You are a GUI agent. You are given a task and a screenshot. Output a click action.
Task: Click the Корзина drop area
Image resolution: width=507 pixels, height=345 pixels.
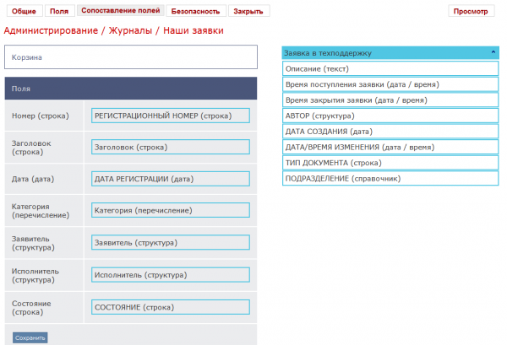pyautogui.click(x=130, y=57)
